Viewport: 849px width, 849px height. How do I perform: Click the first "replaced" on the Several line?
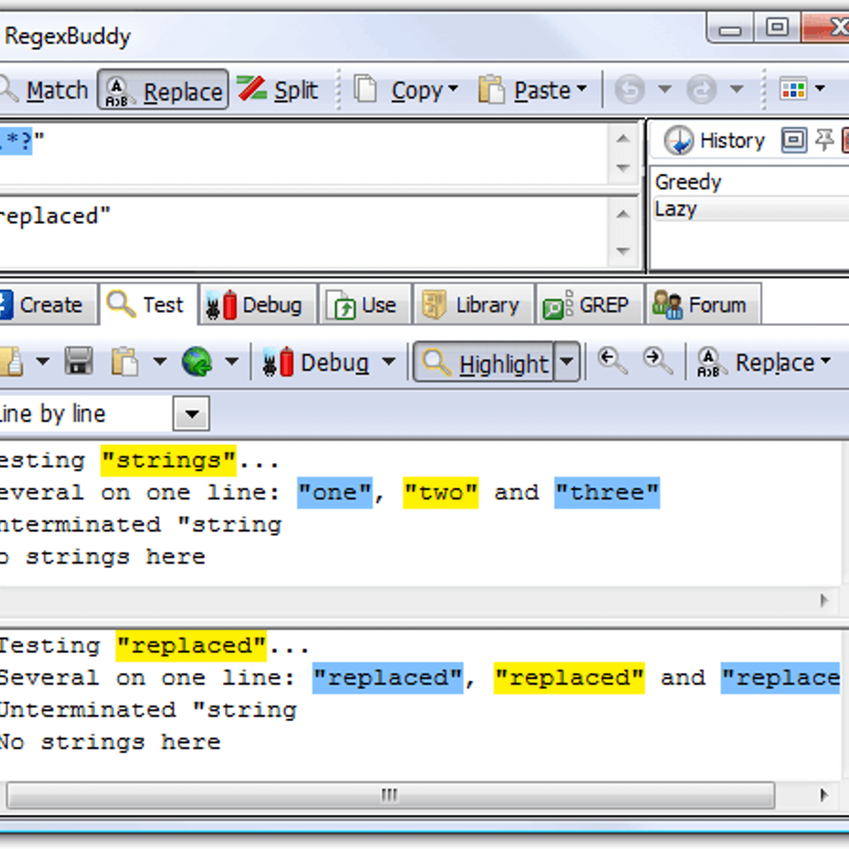click(388, 678)
